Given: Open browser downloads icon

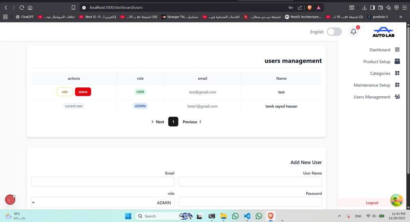Looking at the screenshot, I should click(364, 8).
